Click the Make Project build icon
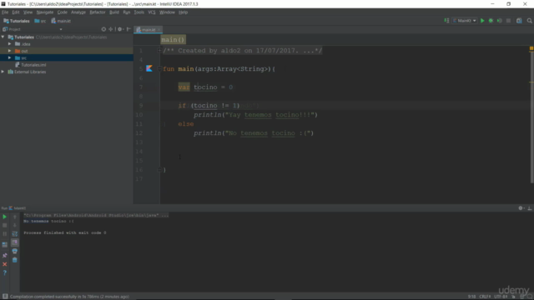The height and width of the screenshot is (300, 534). click(x=446, y=21)
